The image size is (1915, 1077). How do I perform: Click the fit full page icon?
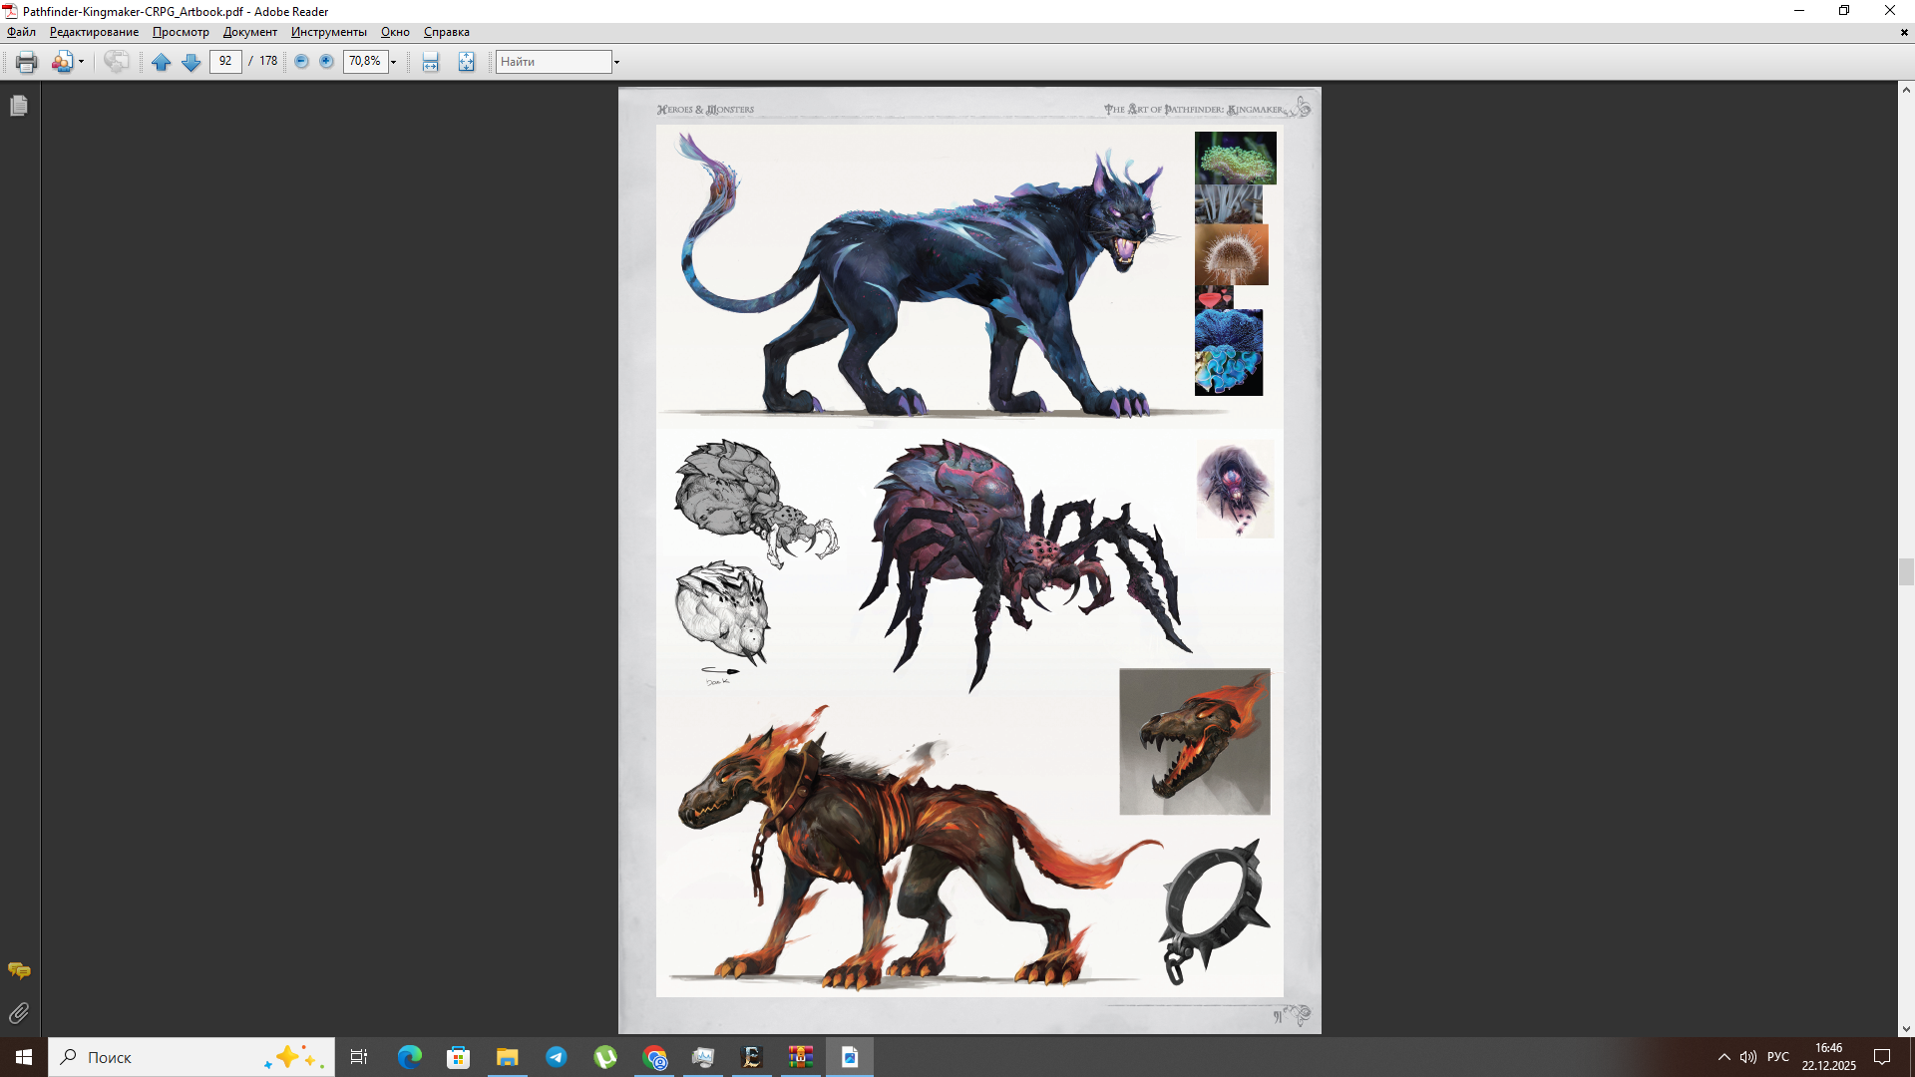[x=466, y=62]
